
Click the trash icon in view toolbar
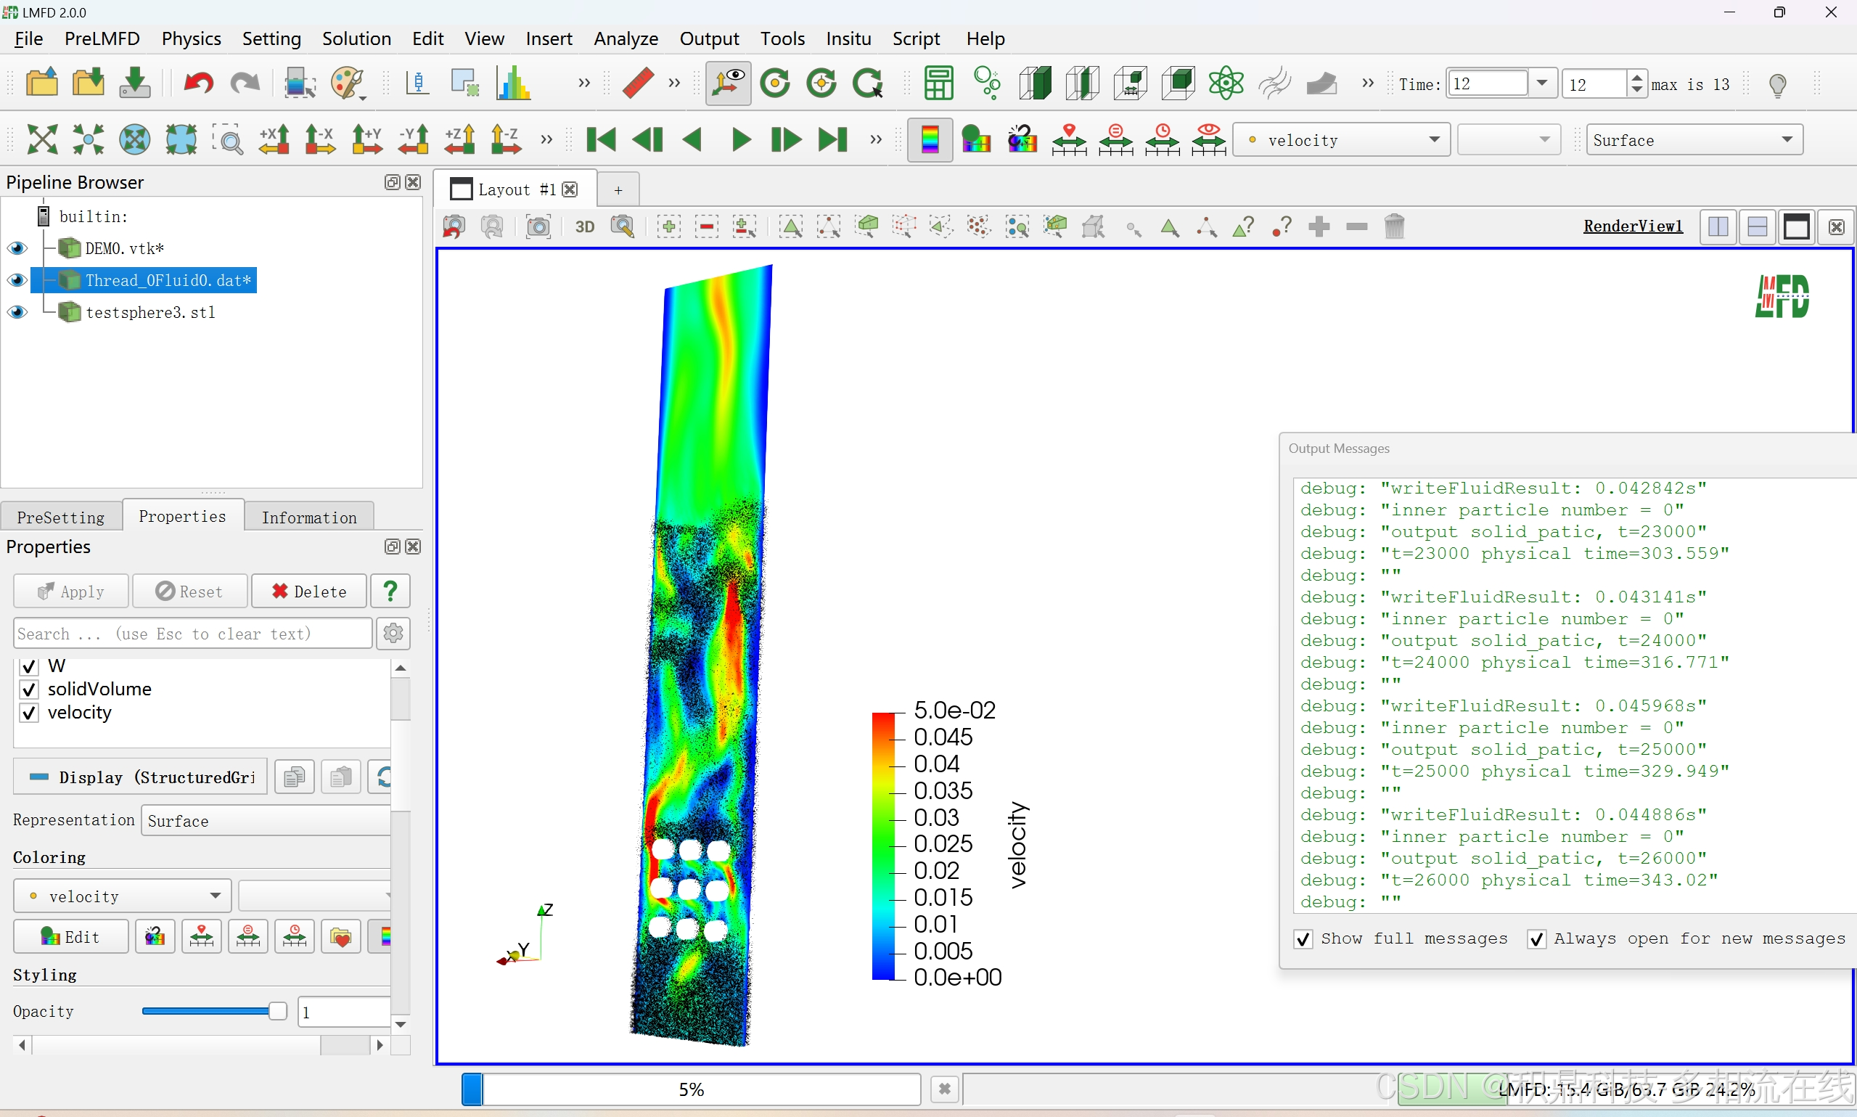click(x=1394, y=226)
